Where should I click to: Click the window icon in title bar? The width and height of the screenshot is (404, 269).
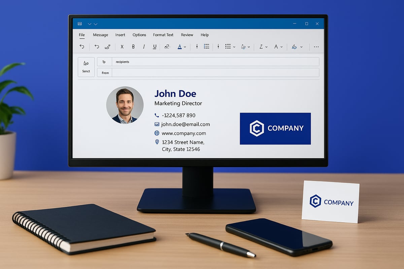[x=80, y=24]
